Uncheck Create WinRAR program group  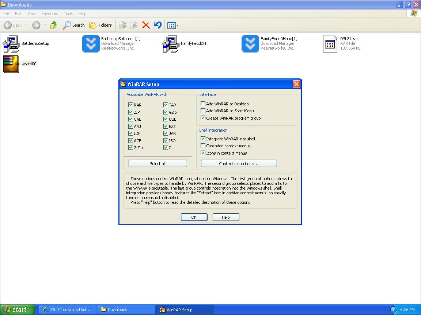tap(203, 118)
